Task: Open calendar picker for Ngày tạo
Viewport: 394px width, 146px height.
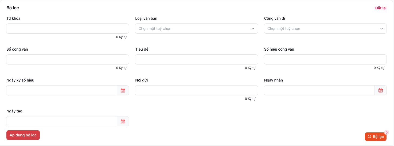Action: click(x=123, y=121)
